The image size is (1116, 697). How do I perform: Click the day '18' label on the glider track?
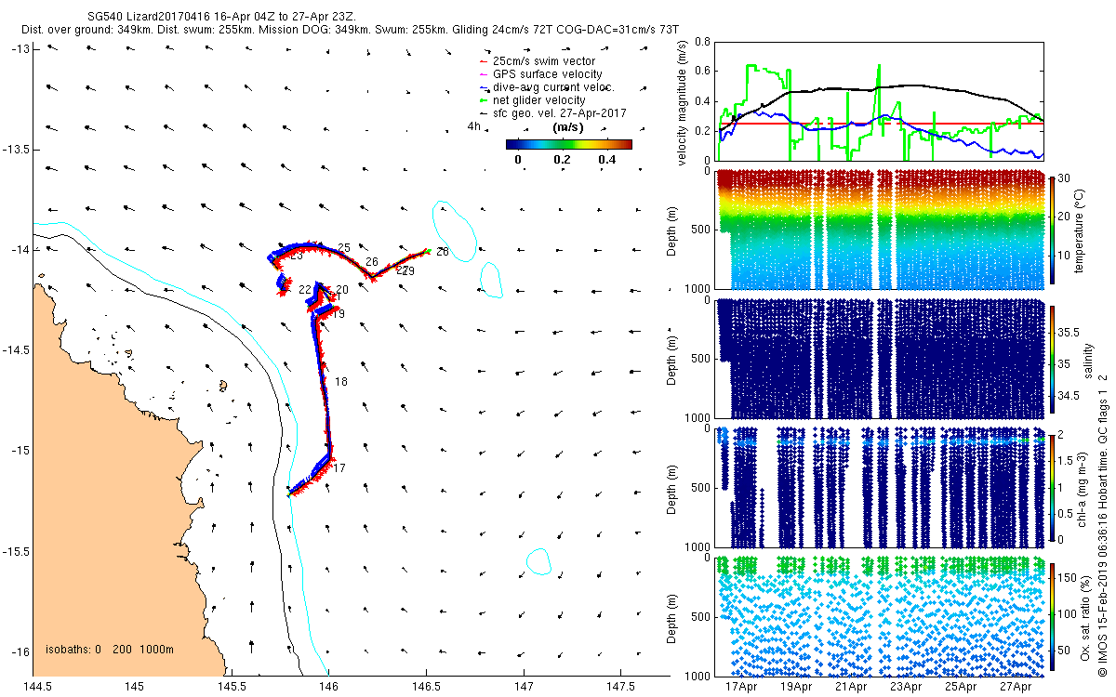pyautogui.click(x=341, y=382)
